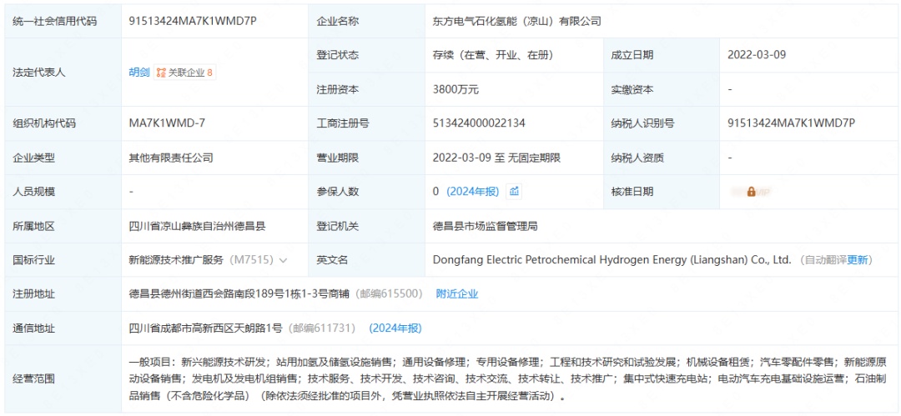Viewport: 901px width, 416px height.
Task: Click the lock icon in 核准日期
Action: click(751, 192)
